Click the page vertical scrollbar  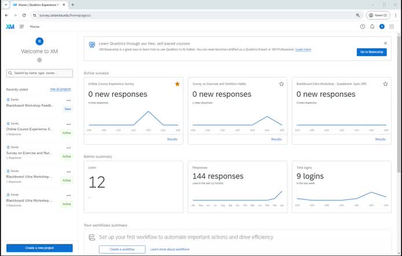[399, 104]
